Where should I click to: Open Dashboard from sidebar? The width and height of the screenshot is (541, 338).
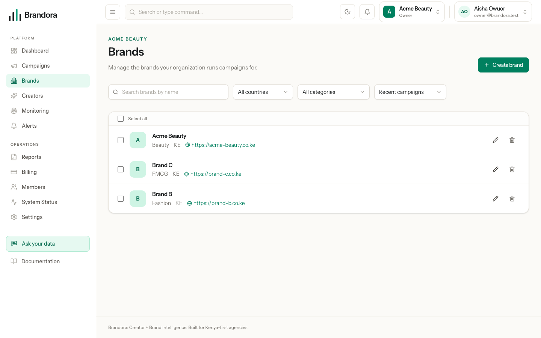click(x=48, y=51)
